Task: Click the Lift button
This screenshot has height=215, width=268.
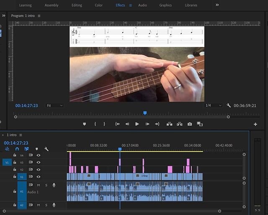Action: (169, 124)
